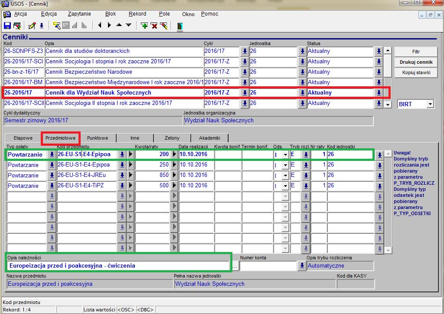Clear record eraser icon in toolbar
Viewport: 444px width, 314px height.
(x=163, y=26)
